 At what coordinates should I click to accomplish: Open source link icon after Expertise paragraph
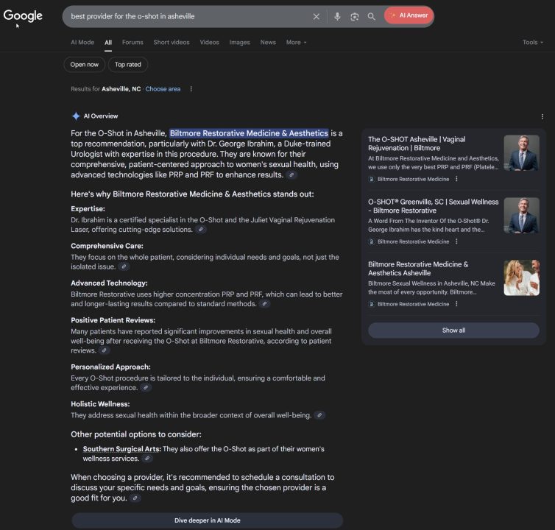201,230
